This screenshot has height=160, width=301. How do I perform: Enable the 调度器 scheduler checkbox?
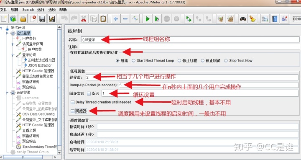click(x=72, y=111)
